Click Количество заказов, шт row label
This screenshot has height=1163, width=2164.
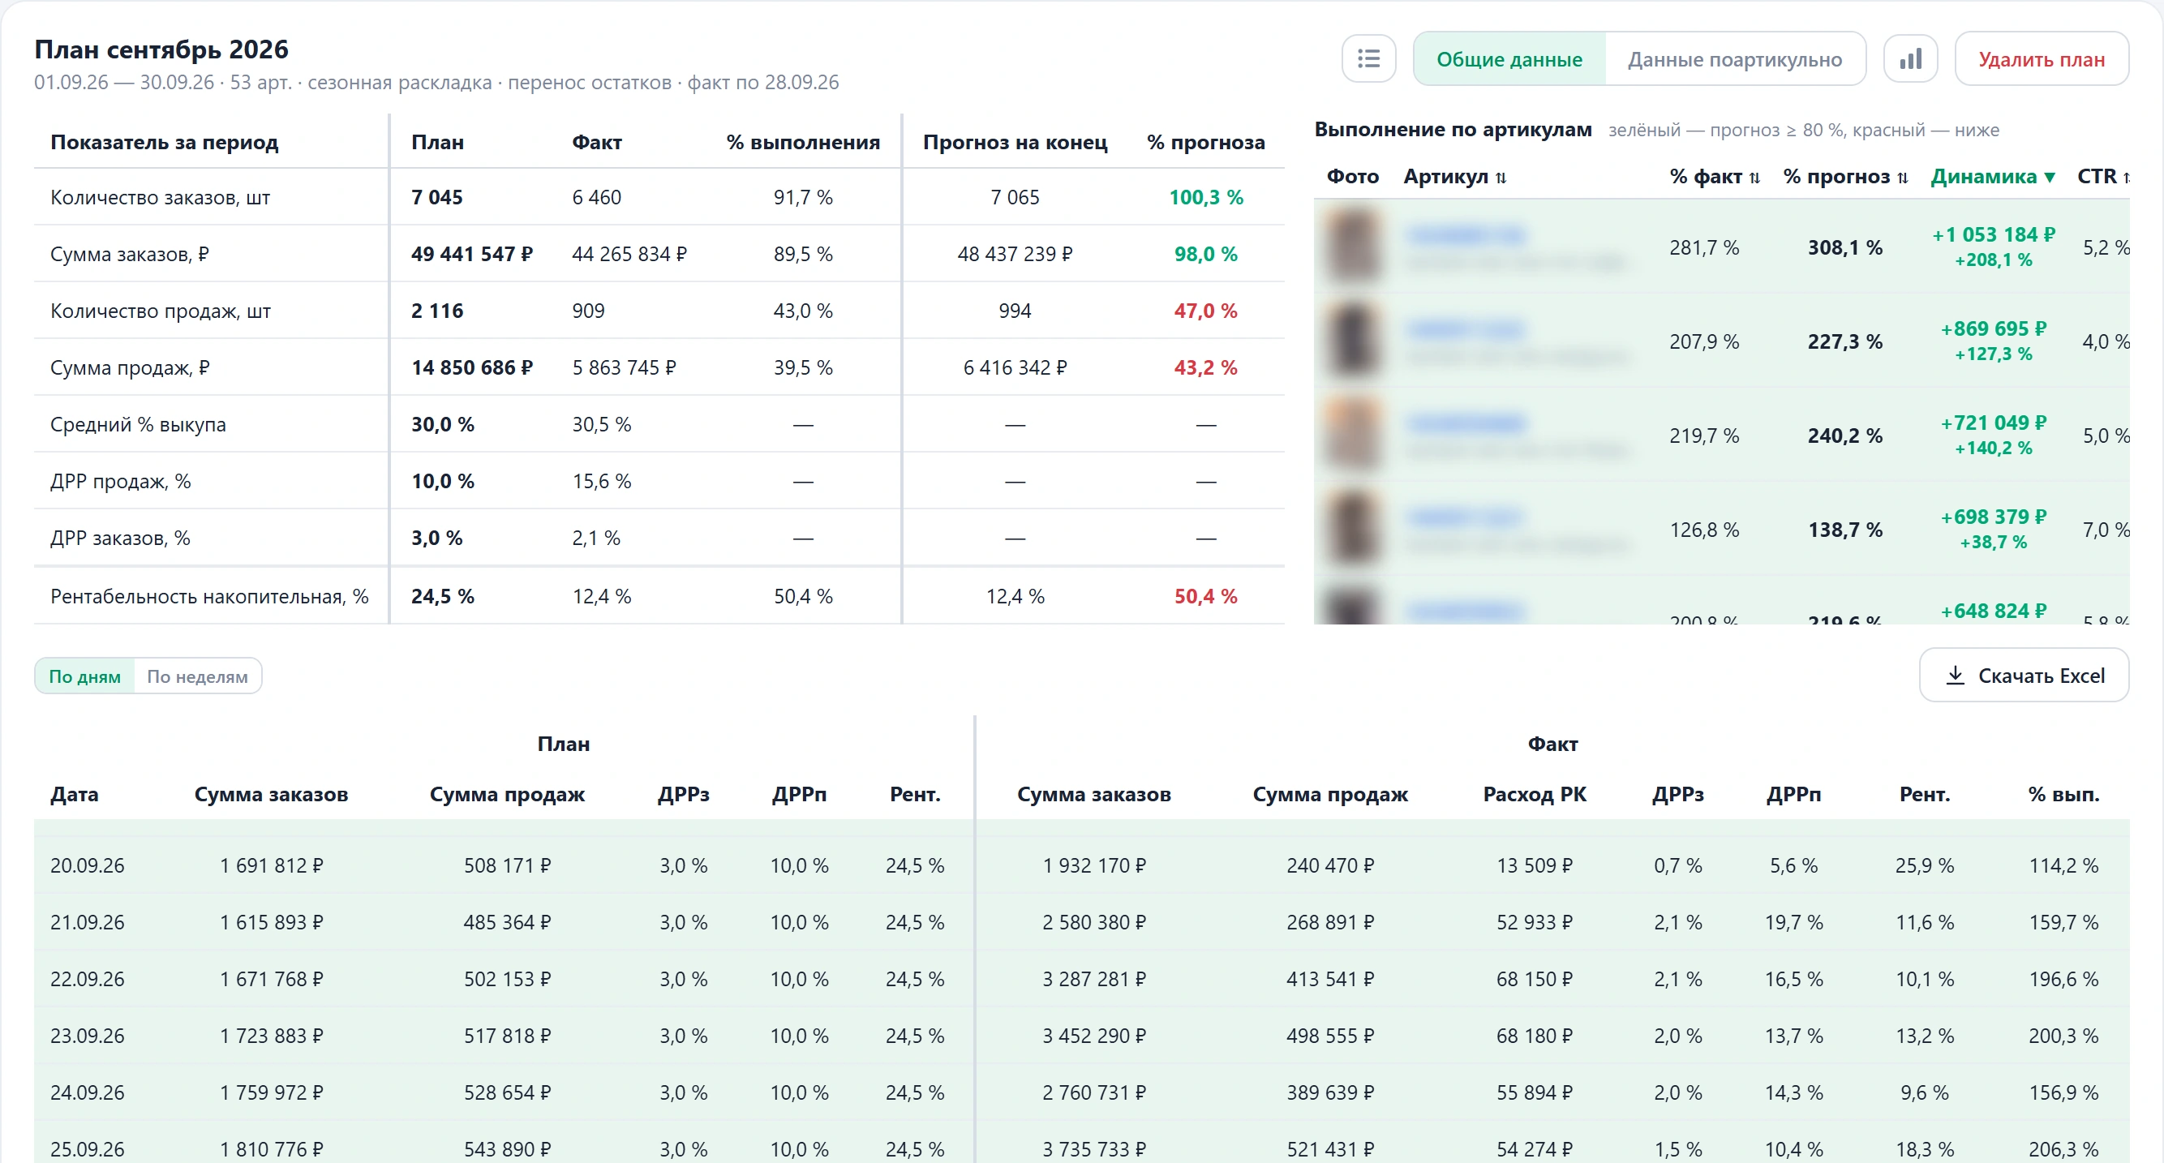[x=160, y=197]
